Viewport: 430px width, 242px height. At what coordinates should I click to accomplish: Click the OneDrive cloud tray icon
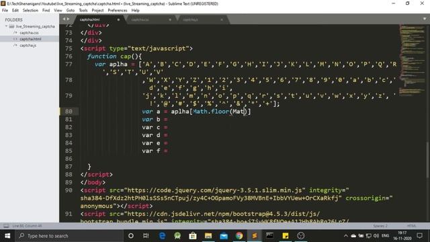tap(353, 236)
